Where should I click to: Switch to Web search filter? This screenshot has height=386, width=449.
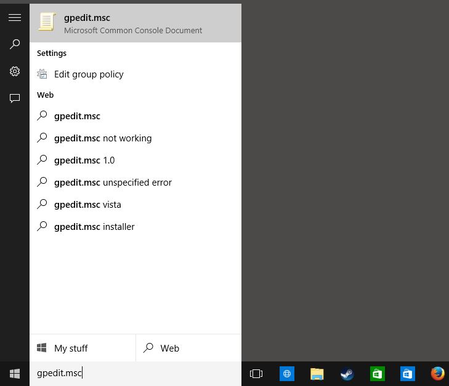pos(188,348)
